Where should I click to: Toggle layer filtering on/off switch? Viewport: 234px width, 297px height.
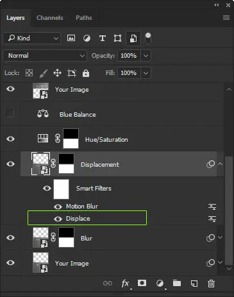[148, 38]
